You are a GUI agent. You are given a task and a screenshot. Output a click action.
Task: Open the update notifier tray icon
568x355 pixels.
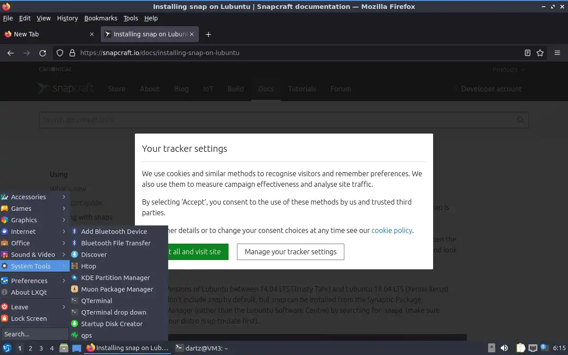tap(544, 347)
